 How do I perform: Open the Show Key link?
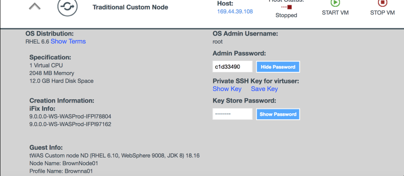(x=227, y=89)
